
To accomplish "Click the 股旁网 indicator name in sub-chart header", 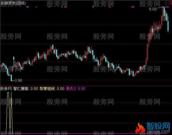I will pos(6,88).
